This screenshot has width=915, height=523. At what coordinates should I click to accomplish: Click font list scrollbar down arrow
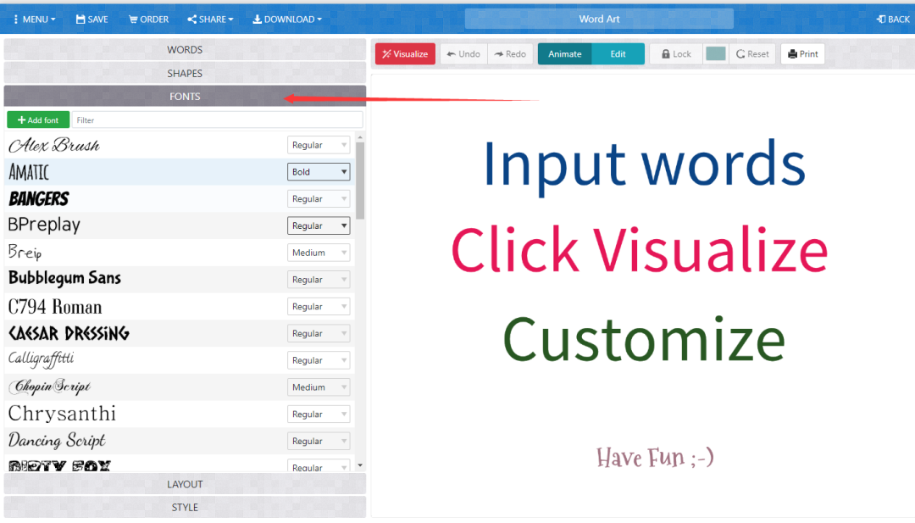[x=360, y=465]
